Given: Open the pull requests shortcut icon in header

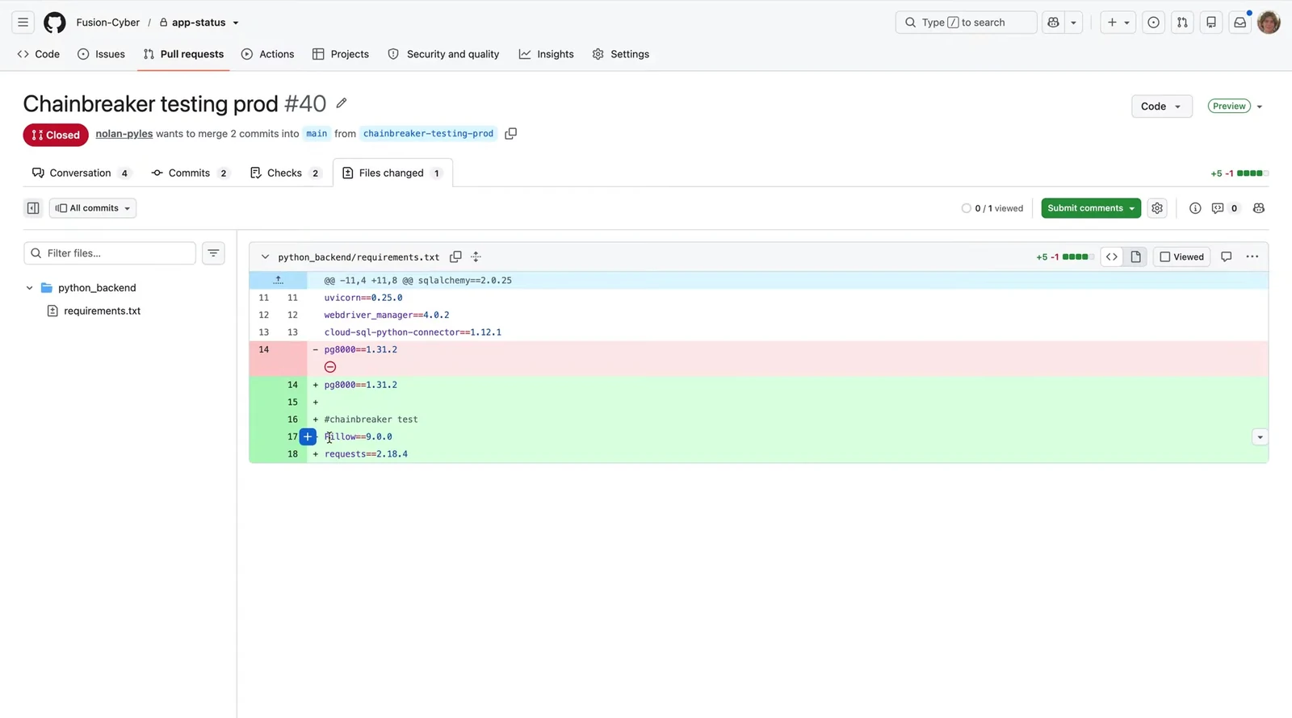Looking at the screenshot, I should (x=1182, y=23).
